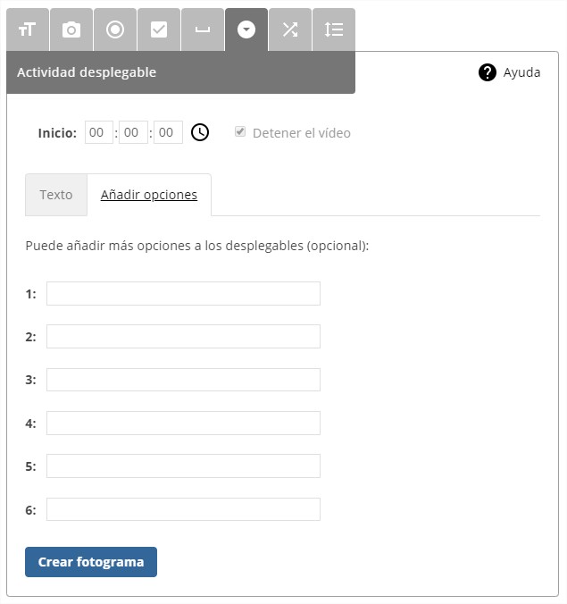Click the clock icon beside start time
Image resolution: width=567 pixels, height=604 pixels.
200,132
